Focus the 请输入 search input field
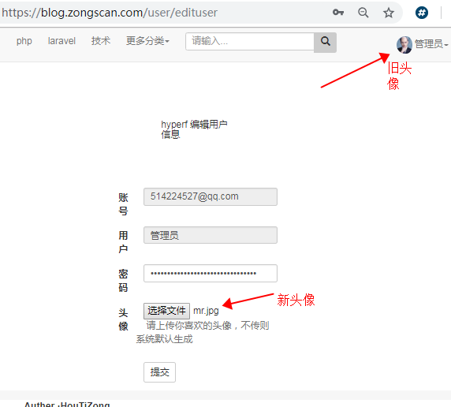Screen dimensions: 451x407 pos(250,42)
